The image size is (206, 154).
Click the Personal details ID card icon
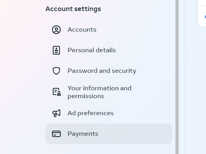click(x=56, y=50)
